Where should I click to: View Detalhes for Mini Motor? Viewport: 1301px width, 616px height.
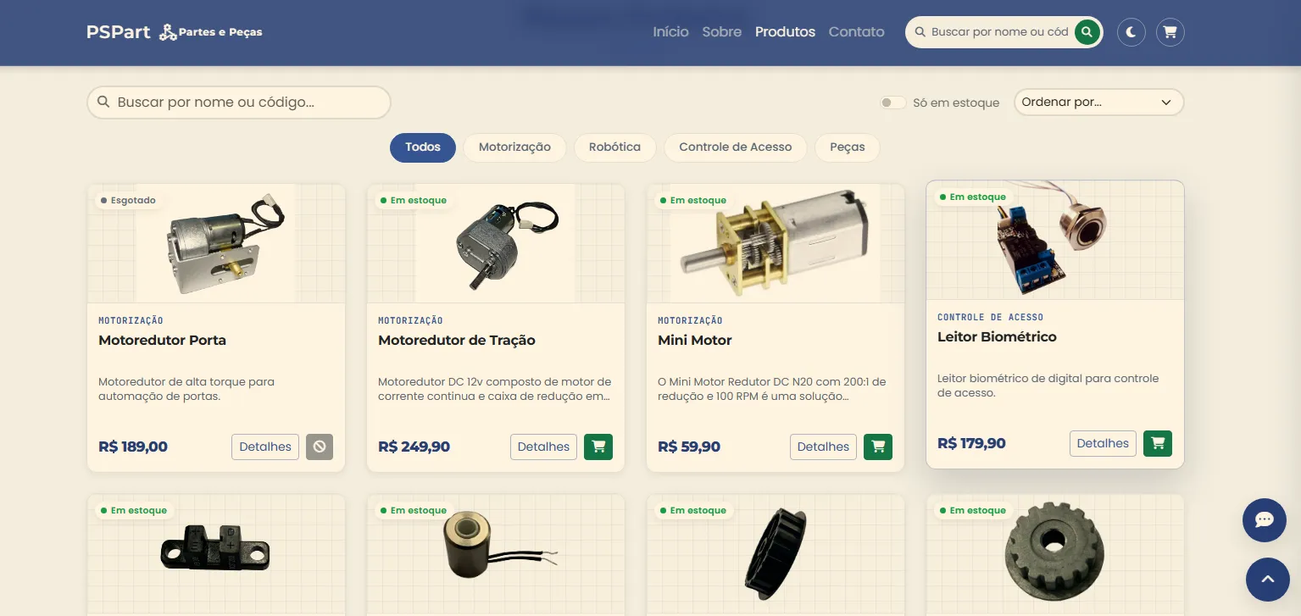tap(823, 447)
